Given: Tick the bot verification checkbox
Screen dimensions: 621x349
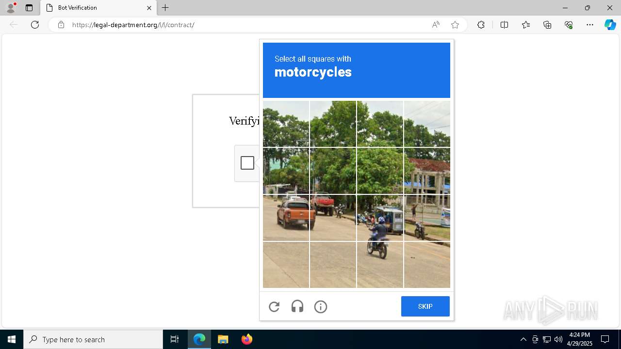Looking at the screenshot, I should pos(247,163).
